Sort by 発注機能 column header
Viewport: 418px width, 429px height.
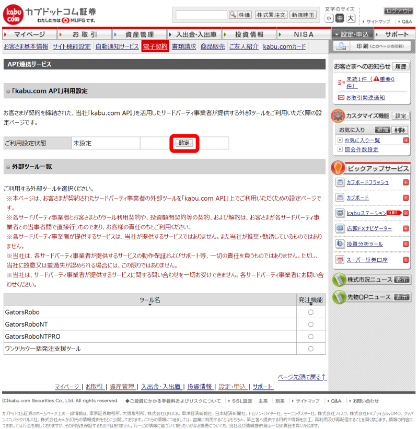point(311,300)
